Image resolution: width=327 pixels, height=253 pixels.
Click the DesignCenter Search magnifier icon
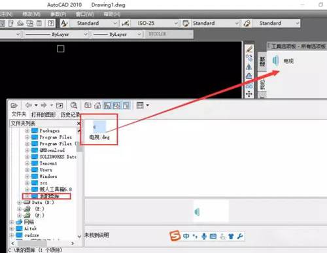pyautogui.click(x=74, y=105)
